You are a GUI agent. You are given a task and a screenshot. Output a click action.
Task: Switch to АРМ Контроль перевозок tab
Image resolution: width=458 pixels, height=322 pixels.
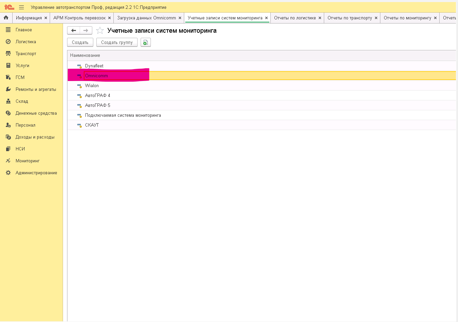tap(79, 18)
